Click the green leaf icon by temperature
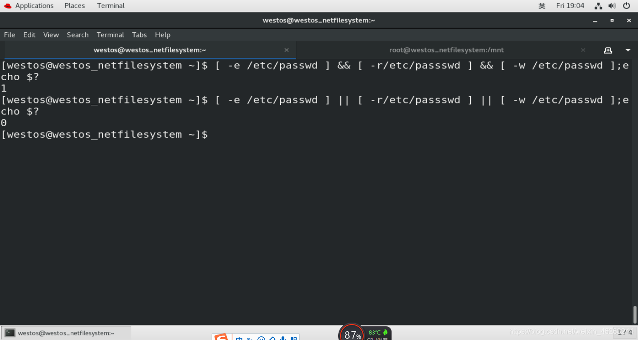638x340 pixels. click(x=385, y=332)
